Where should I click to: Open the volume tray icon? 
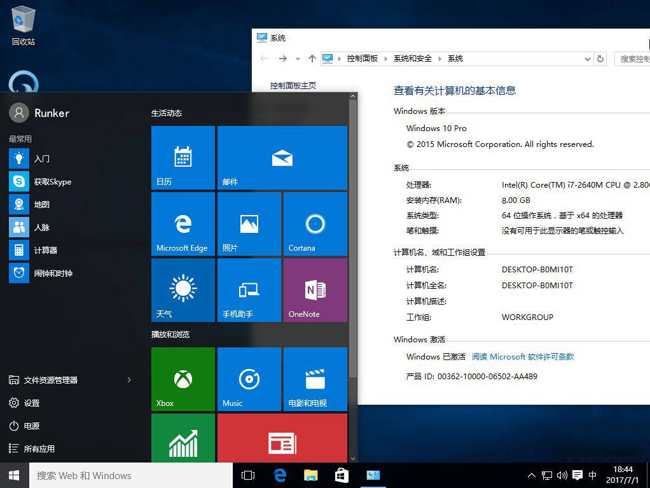point(562,475)
